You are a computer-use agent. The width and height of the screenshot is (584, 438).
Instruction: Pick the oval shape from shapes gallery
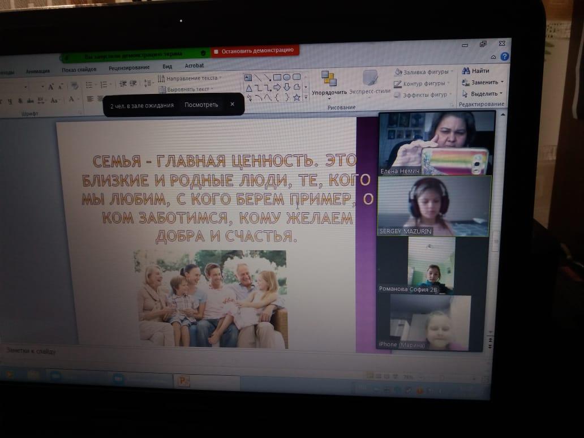tap(287, 78)
